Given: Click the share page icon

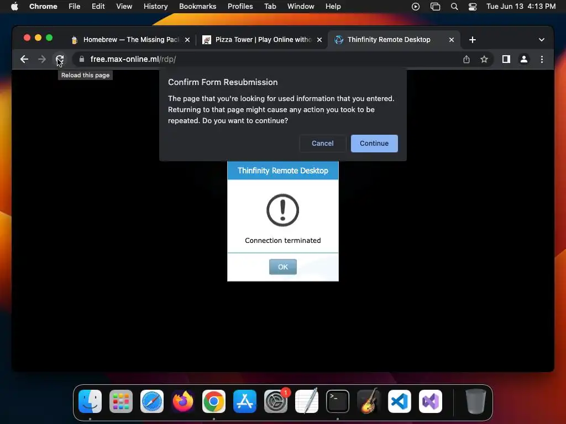Looking at the screenshot, I should [467, 59].
